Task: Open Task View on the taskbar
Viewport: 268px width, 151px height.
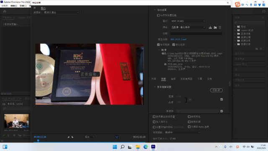Action: click(130, 147)
